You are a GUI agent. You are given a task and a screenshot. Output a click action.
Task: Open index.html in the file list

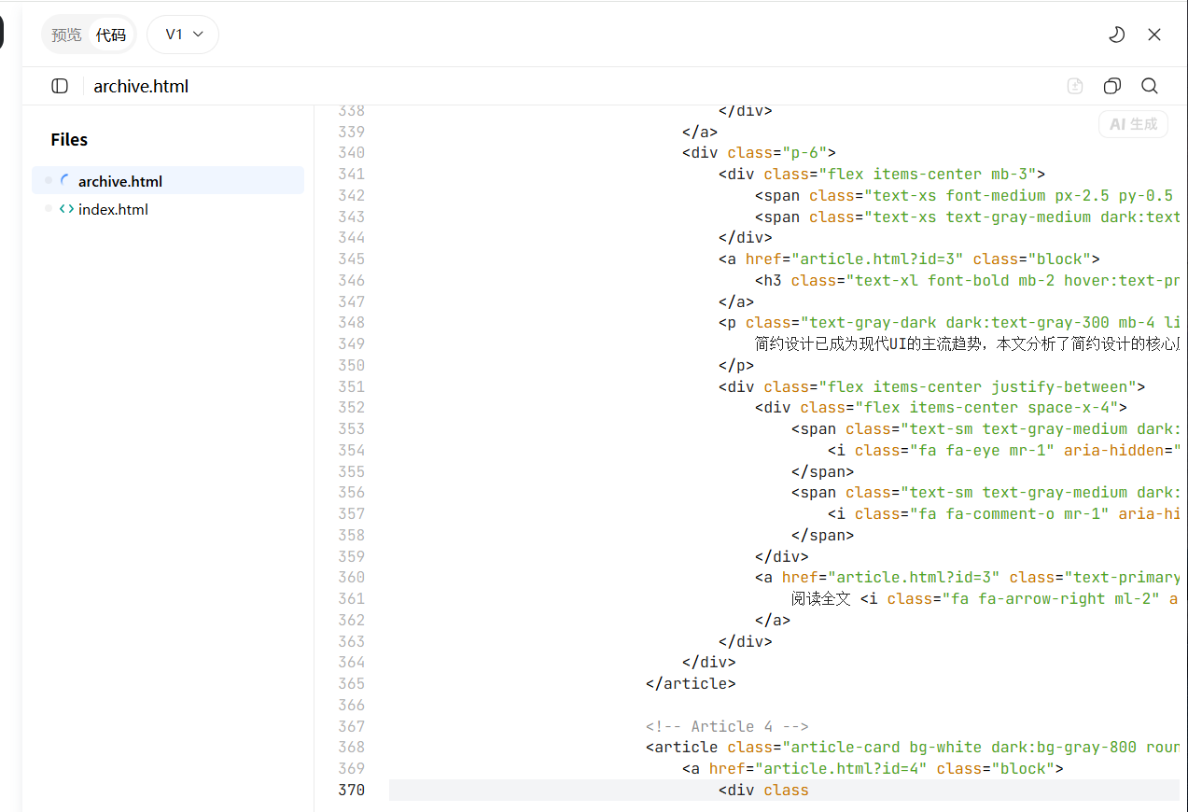113,209
